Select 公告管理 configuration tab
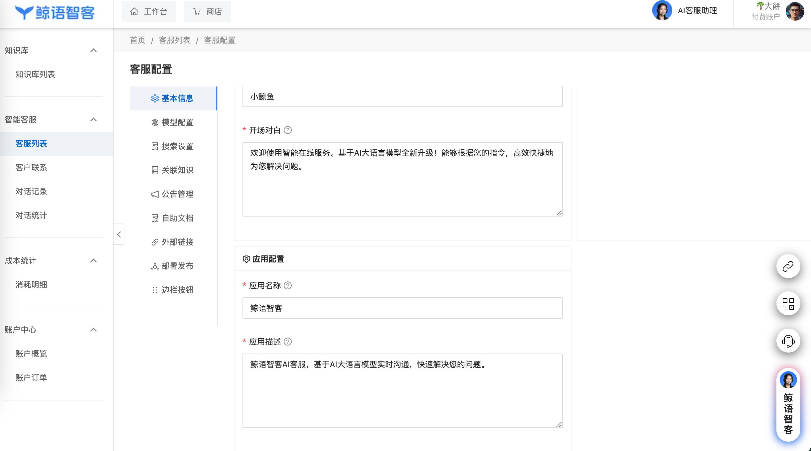 point(173,194)
